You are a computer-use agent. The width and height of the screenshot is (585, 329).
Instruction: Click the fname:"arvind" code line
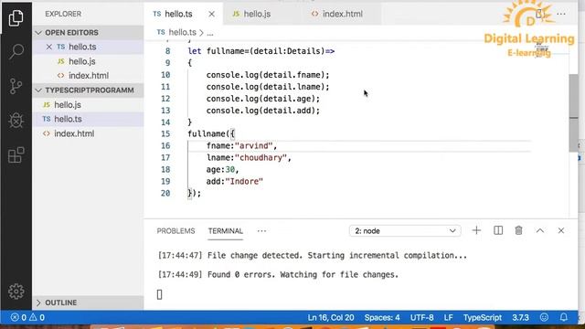[241, 146]
